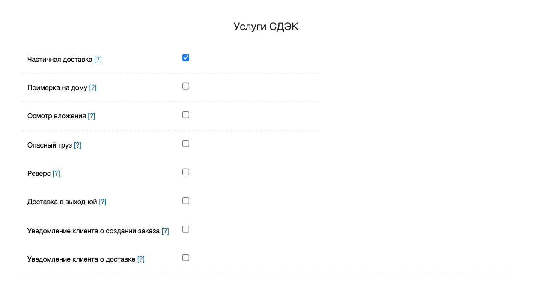Check the Опасный груз option
The image size is (548, 289).
(x=185, y=144)
